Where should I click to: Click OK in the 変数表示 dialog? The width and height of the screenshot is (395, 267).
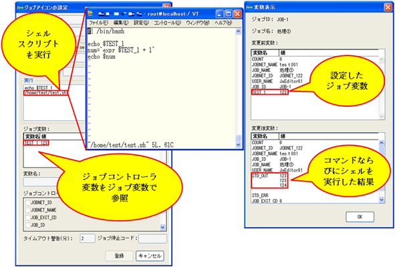[x=360, y=217]
